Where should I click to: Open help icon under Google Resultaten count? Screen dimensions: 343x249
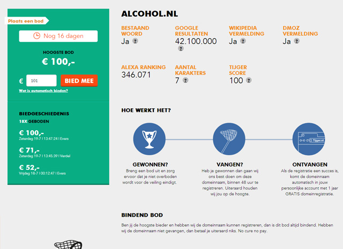pos(181,49)
